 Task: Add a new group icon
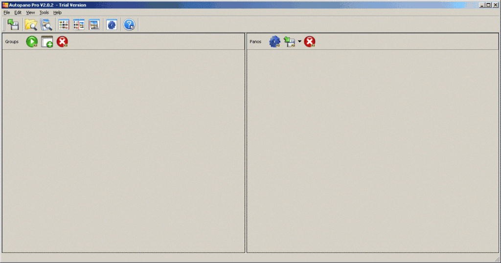pyautogui.click(x=47, y=42)
